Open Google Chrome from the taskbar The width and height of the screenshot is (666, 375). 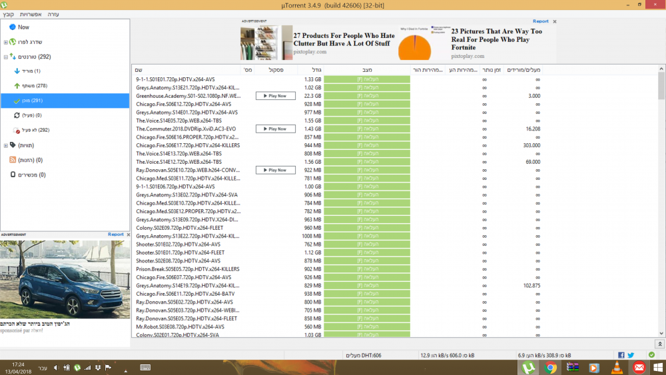[551, 368]
